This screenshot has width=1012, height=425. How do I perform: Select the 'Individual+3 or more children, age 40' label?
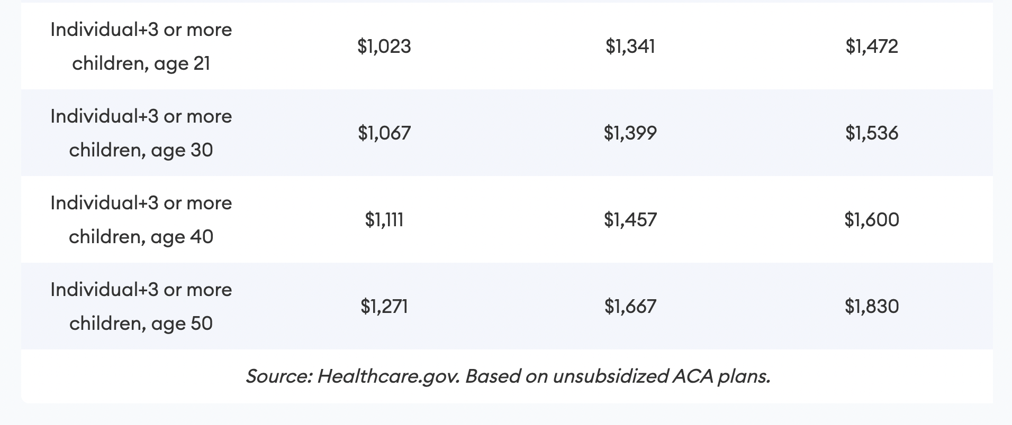click(141, 219)
